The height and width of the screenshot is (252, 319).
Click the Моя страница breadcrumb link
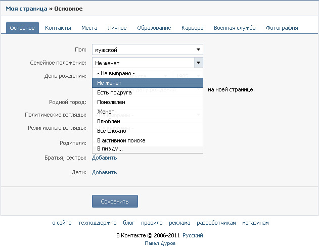26,9
